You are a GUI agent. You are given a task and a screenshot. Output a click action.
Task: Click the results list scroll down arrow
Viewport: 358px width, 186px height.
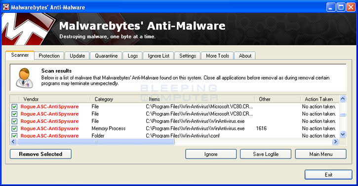[x=343, y=134]
